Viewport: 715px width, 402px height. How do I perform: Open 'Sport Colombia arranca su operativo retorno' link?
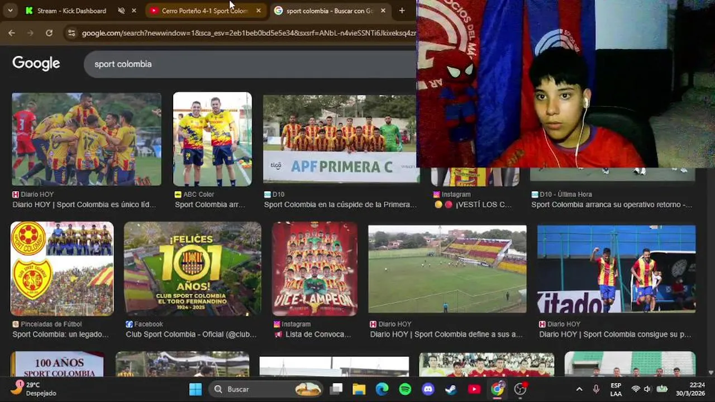[612, 205]
